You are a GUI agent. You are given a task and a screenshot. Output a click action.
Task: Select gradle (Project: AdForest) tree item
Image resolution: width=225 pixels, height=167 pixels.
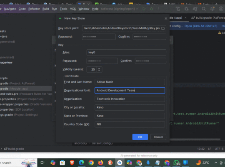[17, 83]
